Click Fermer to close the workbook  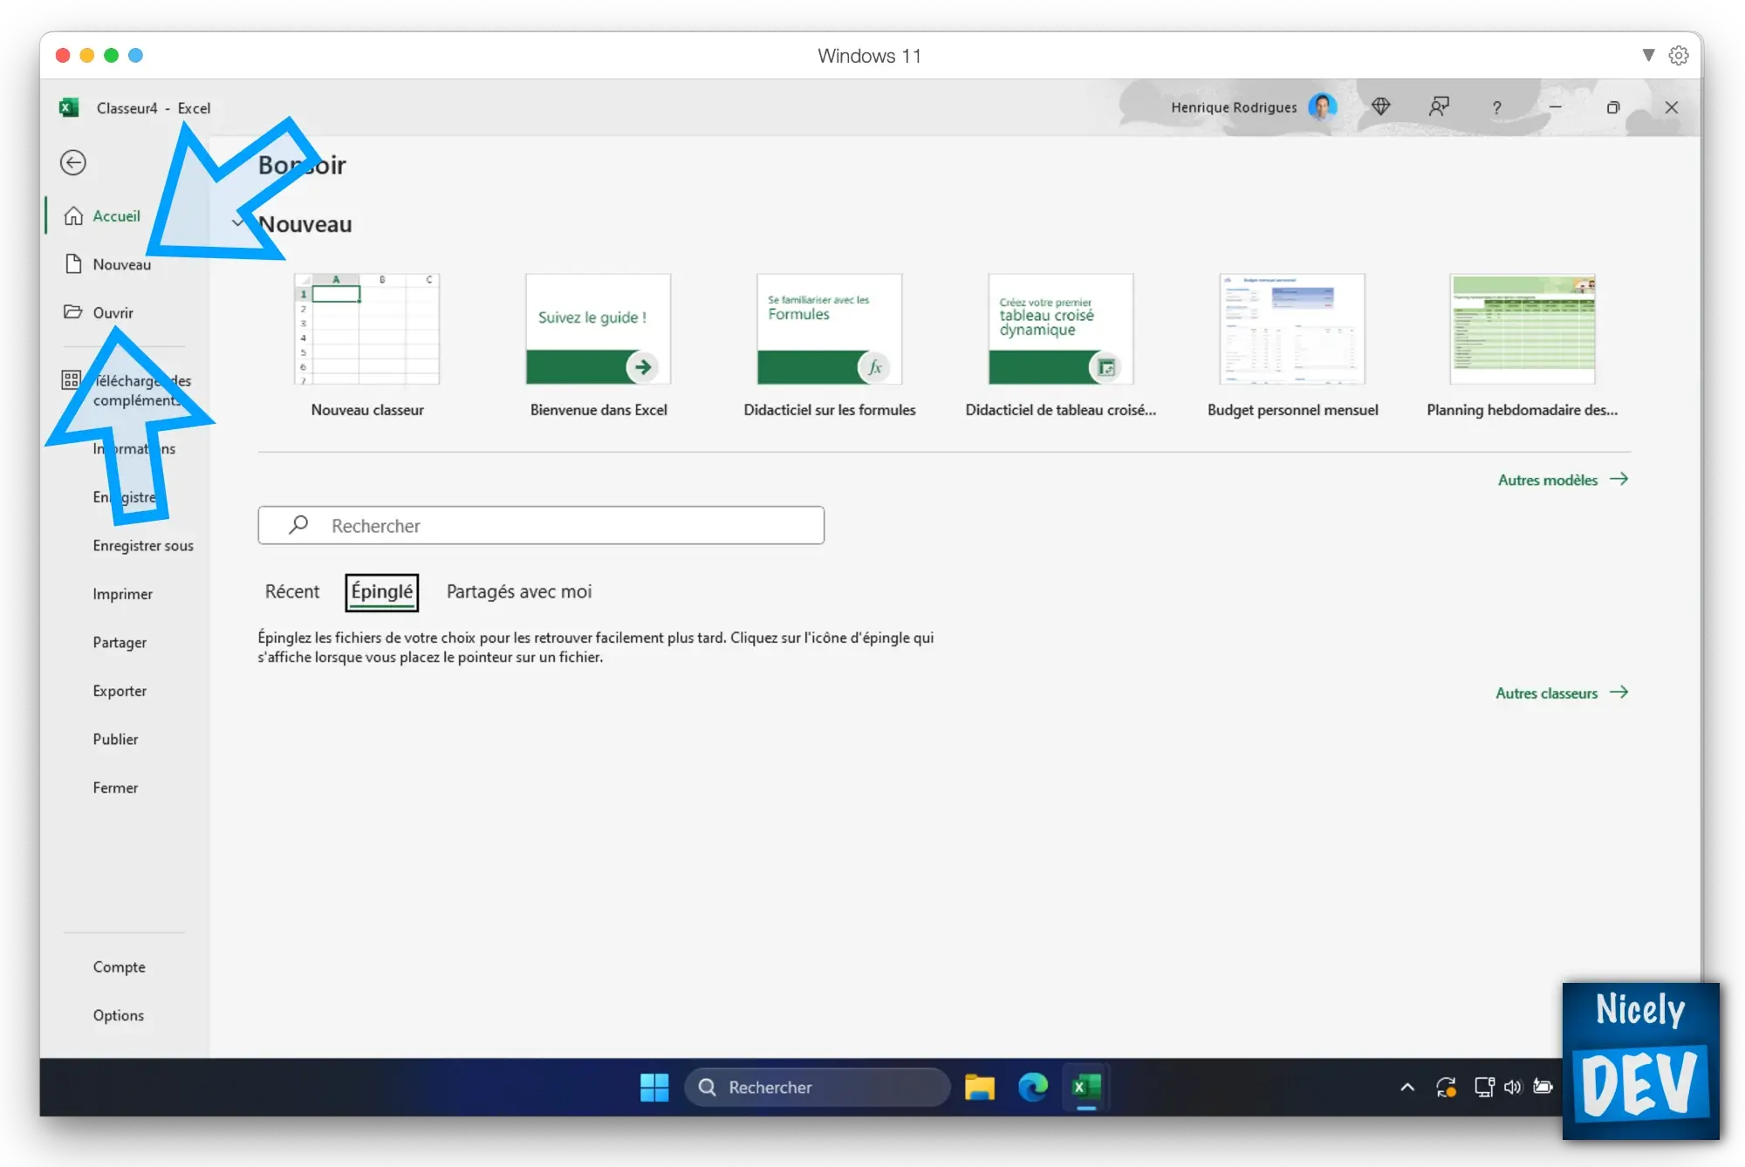pyautogui.click(x=115, y=788)
